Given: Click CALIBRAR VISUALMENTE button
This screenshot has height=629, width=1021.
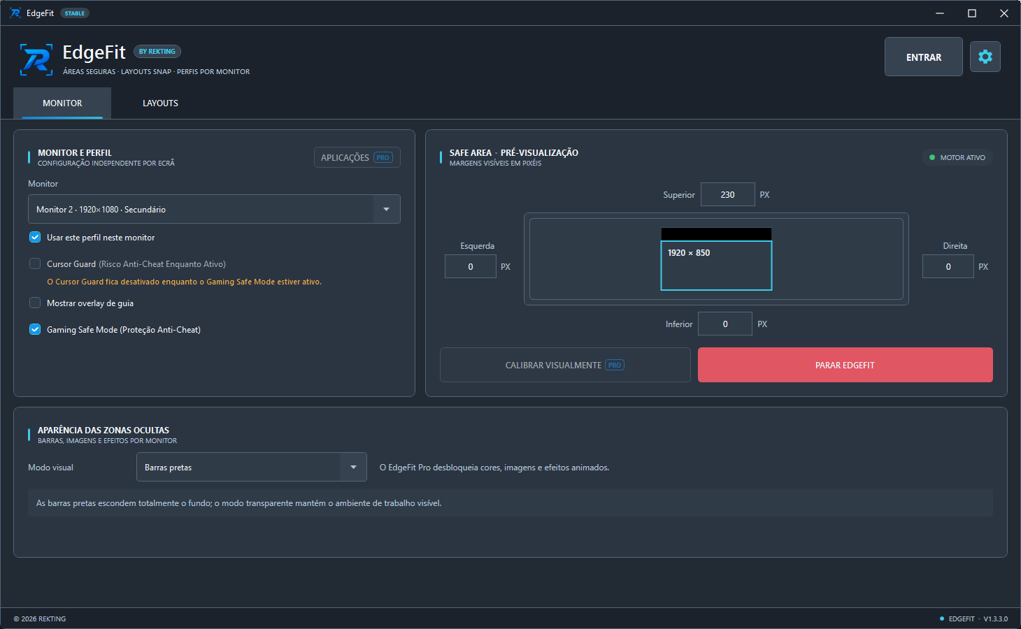Looking at the screenshot, I should (x=565, y=365).
